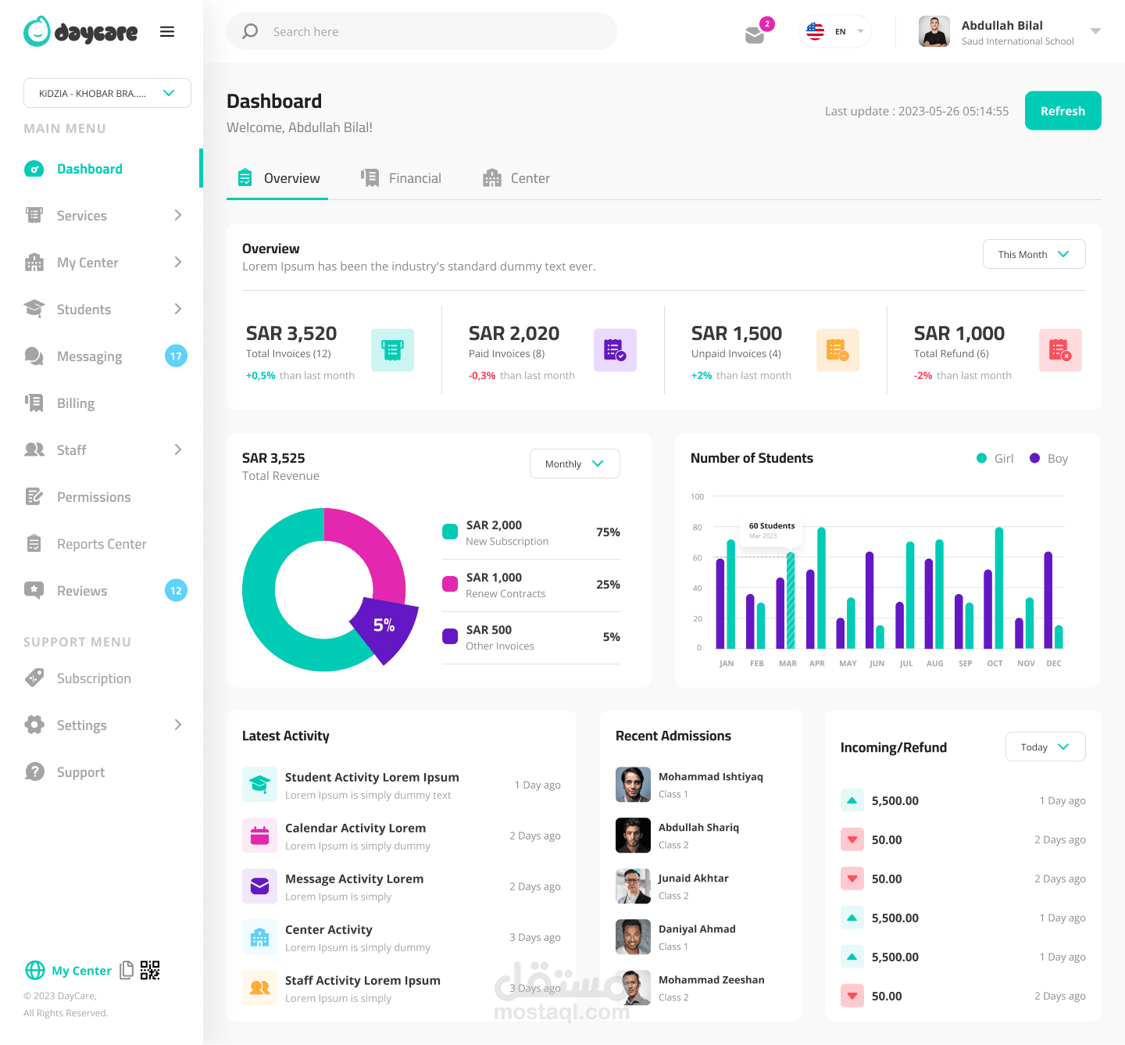Click 'Last update : 2023-05-26 05:14:55' text
Screen dimensions: 1125x1045
[x=916, y=111]
